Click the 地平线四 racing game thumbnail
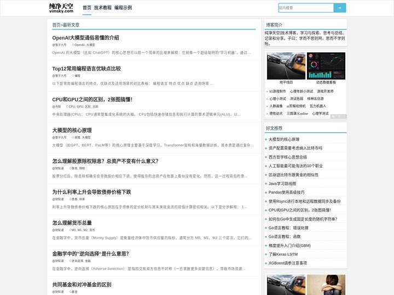Image resolution: width=394 pixels, height=295 pixels. coord(286,66)
